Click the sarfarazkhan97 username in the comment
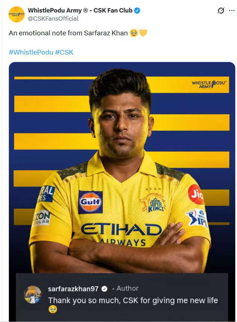 tap(73, 289)
